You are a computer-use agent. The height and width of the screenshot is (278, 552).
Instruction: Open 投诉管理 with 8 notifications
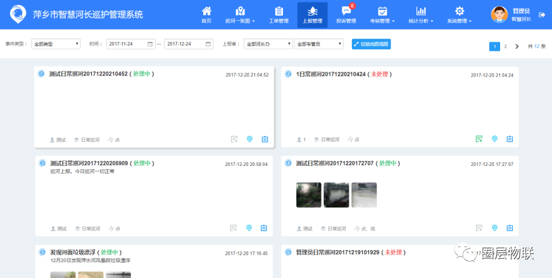click(x=346, y=15)
